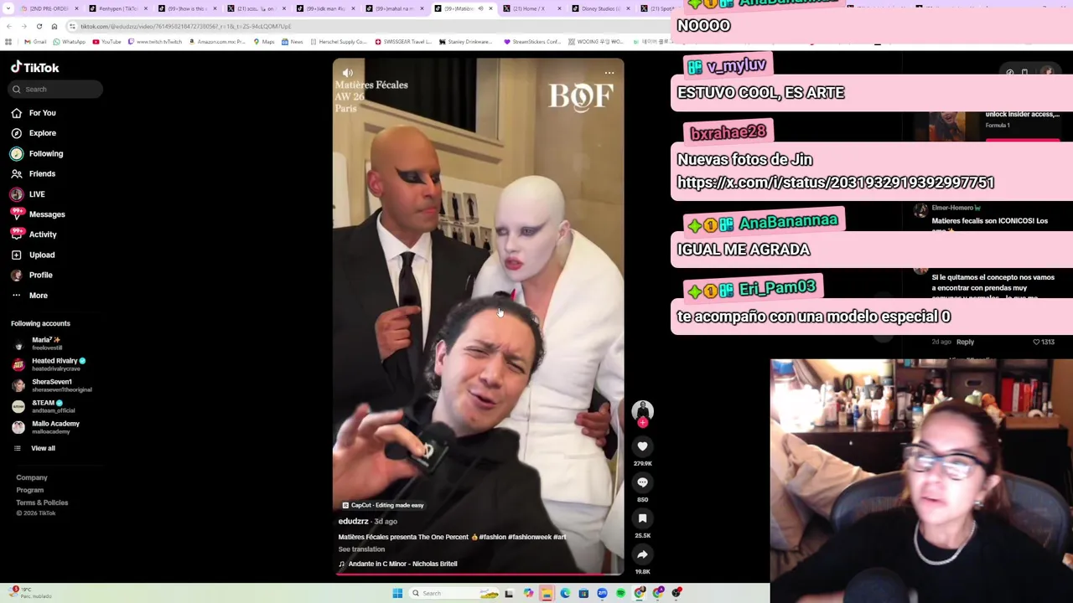Open the WhatsApp bookmark
The height and width of the screenshot is (603, 1073).
click(x=69, y=42)
